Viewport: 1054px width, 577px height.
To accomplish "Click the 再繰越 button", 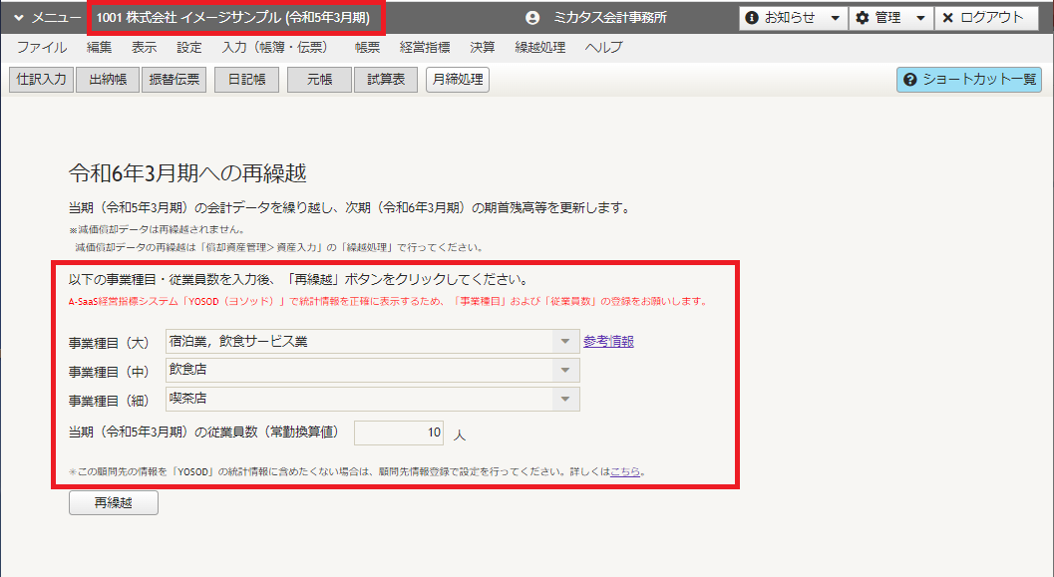I will [114, 502].
